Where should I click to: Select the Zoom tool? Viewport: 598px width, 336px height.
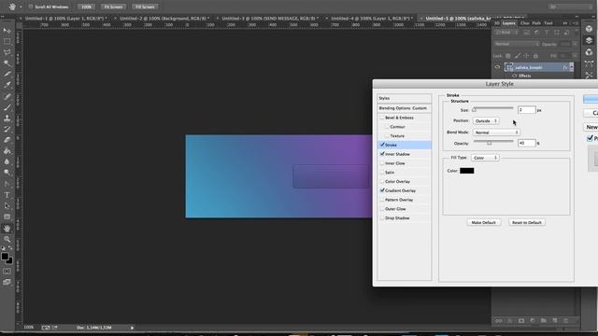click(7, 239)
